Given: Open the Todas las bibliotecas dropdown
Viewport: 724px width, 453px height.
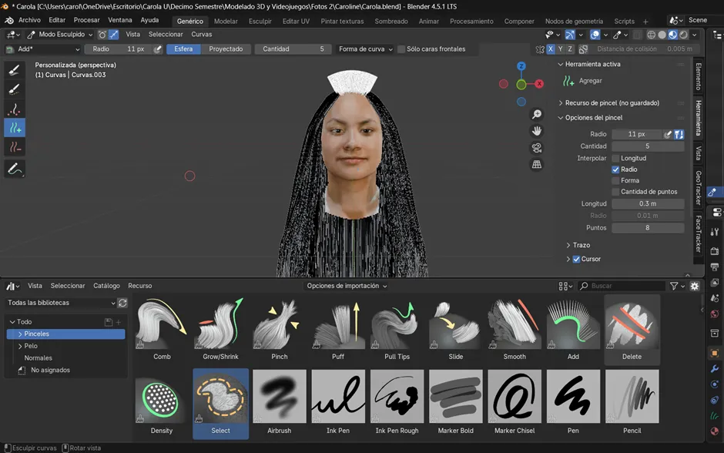Looking at the screenshot, I should click(x=61, y=303).
